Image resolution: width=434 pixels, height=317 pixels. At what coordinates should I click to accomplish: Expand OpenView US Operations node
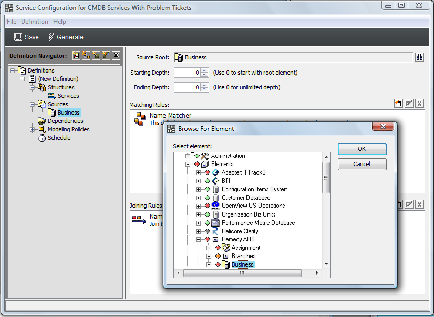[x=198, y=206]
